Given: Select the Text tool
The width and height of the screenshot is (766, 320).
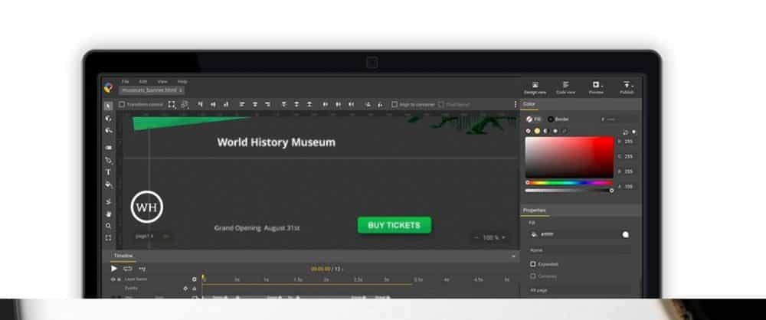Looking at the screenshot, I should [108, 172].
